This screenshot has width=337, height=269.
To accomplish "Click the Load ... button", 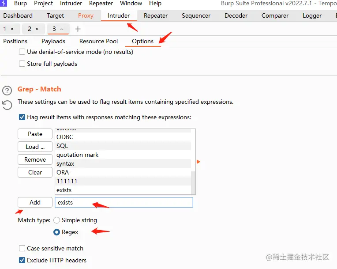I will [35, 147].
